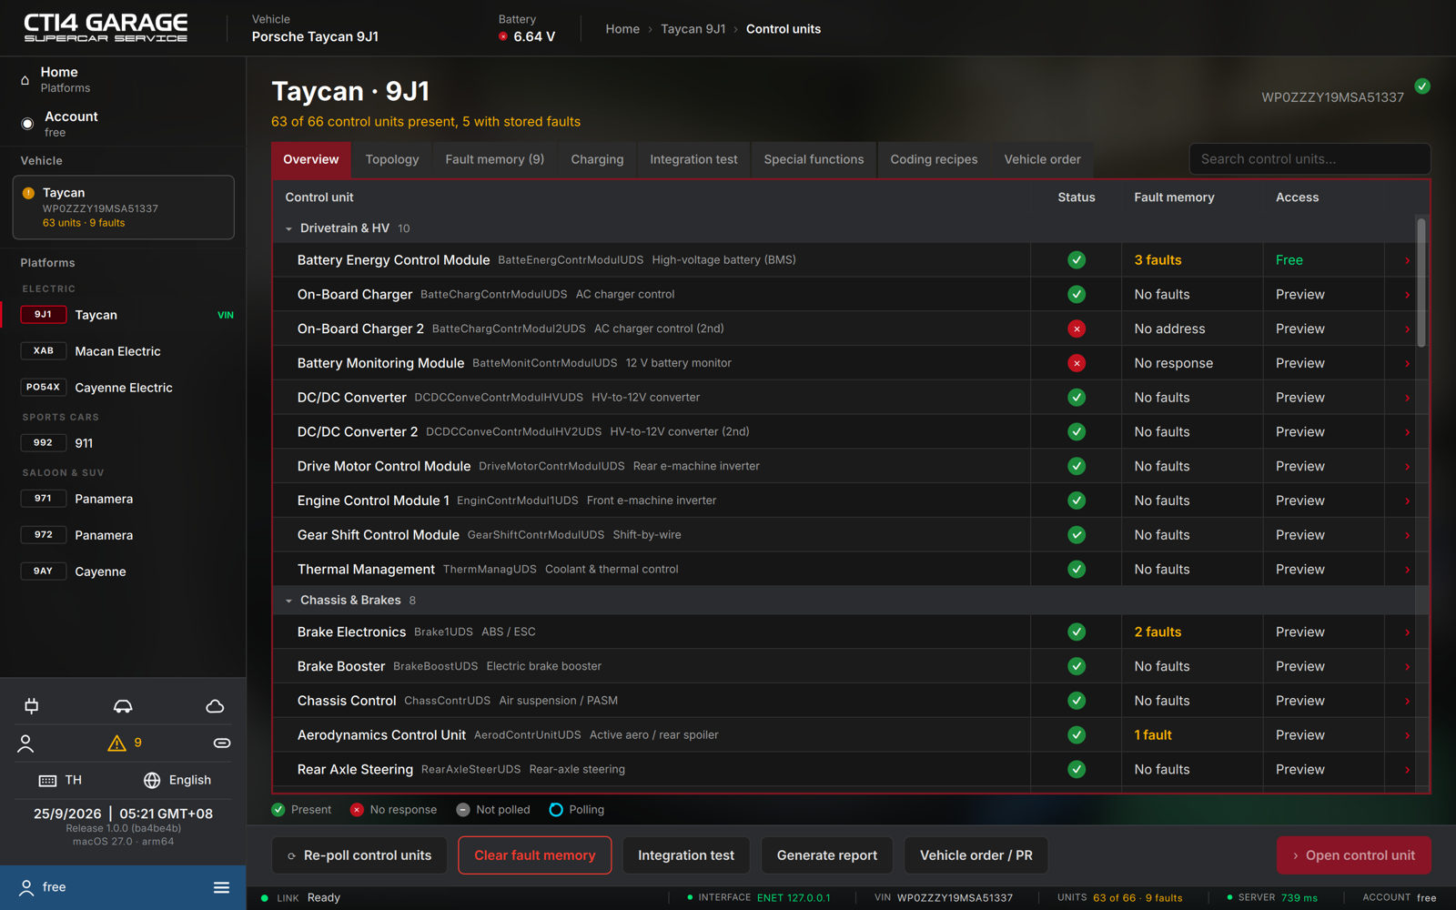Click the green status check for Thermal Management
This screenshot has width=1456, height=910.
1077,569
